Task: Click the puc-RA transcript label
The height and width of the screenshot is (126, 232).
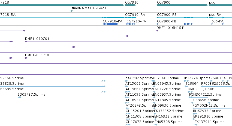Action: click(215, 15)
